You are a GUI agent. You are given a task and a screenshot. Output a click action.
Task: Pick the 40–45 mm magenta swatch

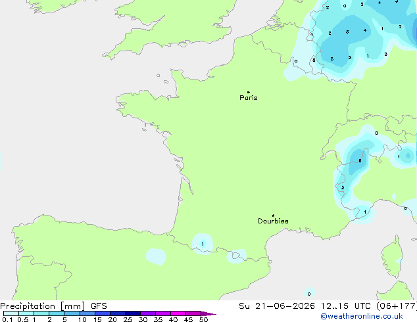[178, 313]
